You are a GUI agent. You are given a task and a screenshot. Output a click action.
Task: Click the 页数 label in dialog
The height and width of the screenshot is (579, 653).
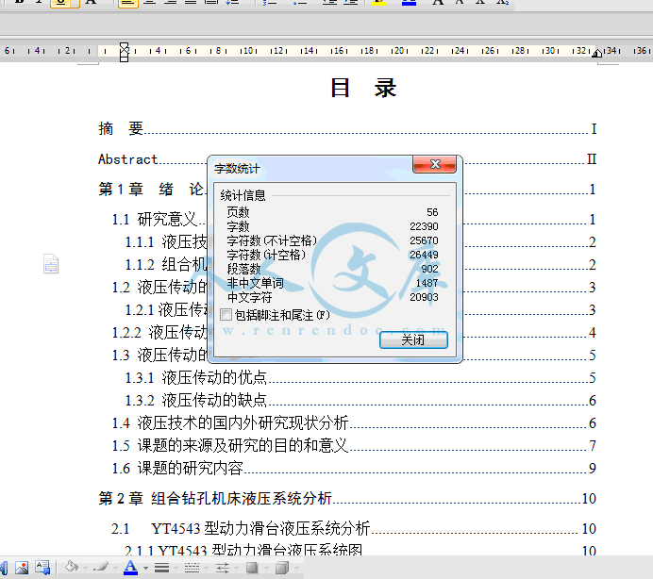[238, 212]
